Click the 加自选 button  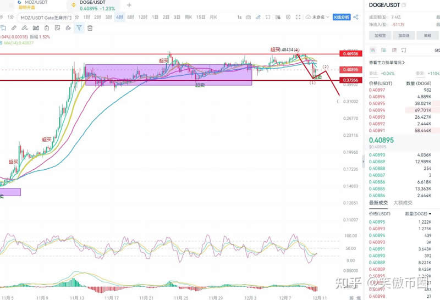point(404,35)
